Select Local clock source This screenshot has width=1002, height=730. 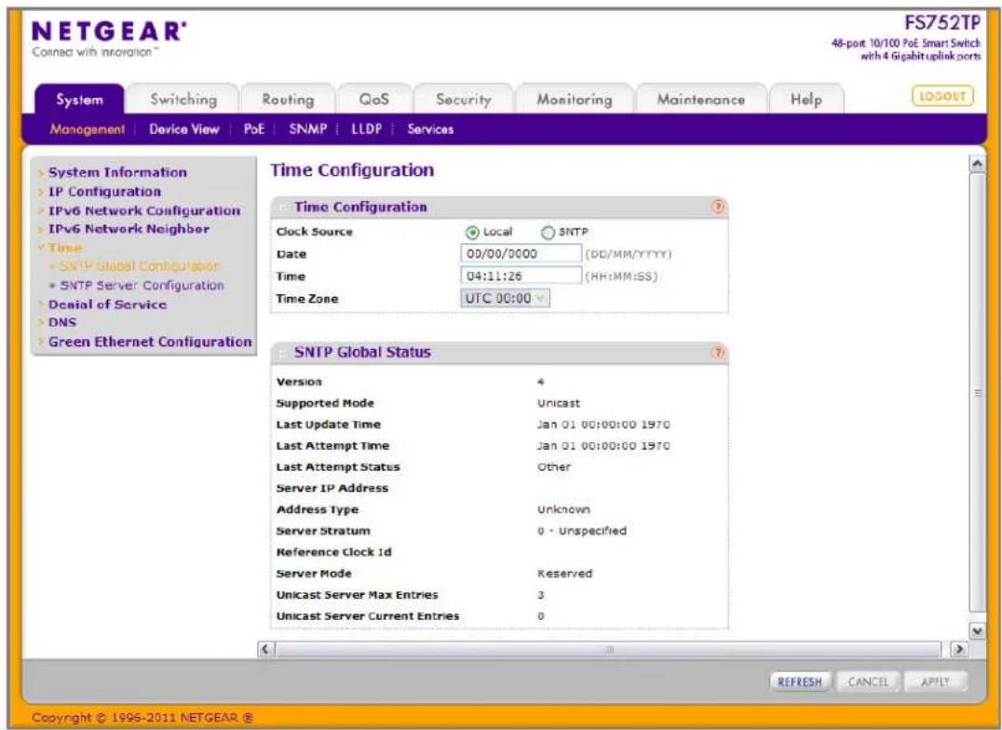[x=472, y=233]
